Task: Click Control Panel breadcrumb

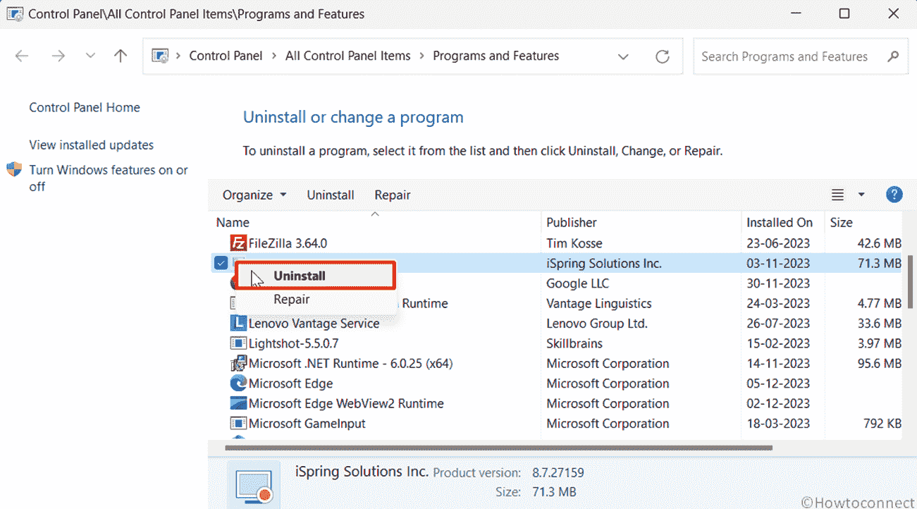Action: coord(226,56)
